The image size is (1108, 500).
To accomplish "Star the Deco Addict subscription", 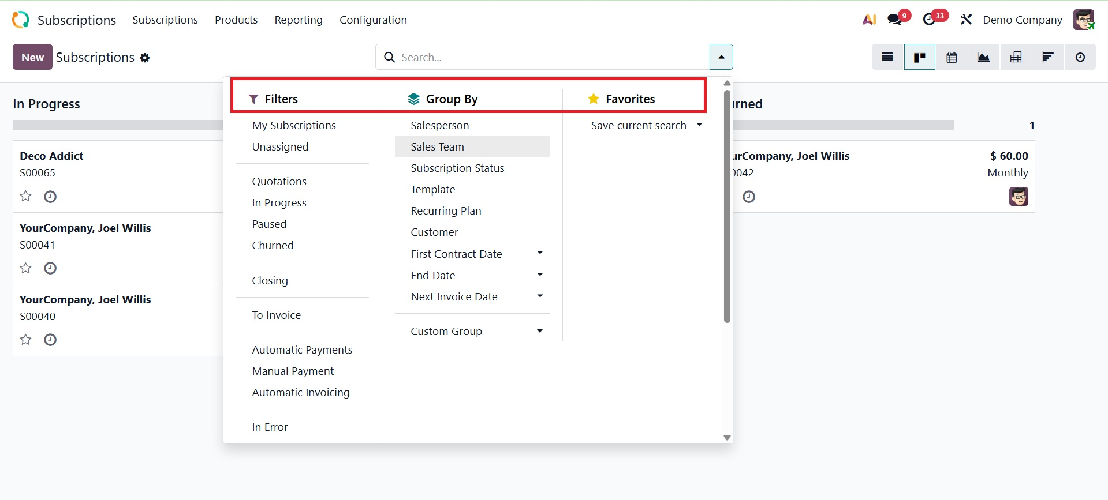I will [x=25, y=196].
